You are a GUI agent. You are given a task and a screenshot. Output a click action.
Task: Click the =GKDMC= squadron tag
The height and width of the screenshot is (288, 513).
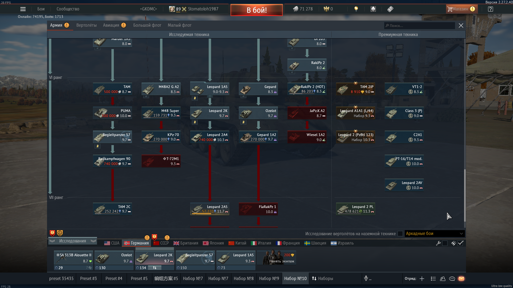pyautogui.click(x=148, y=9)
